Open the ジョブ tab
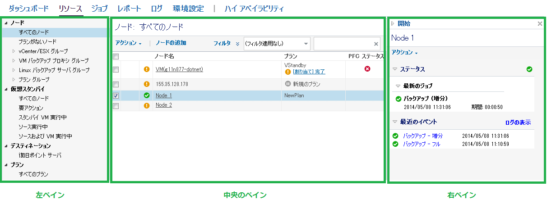 coord(99,8)
